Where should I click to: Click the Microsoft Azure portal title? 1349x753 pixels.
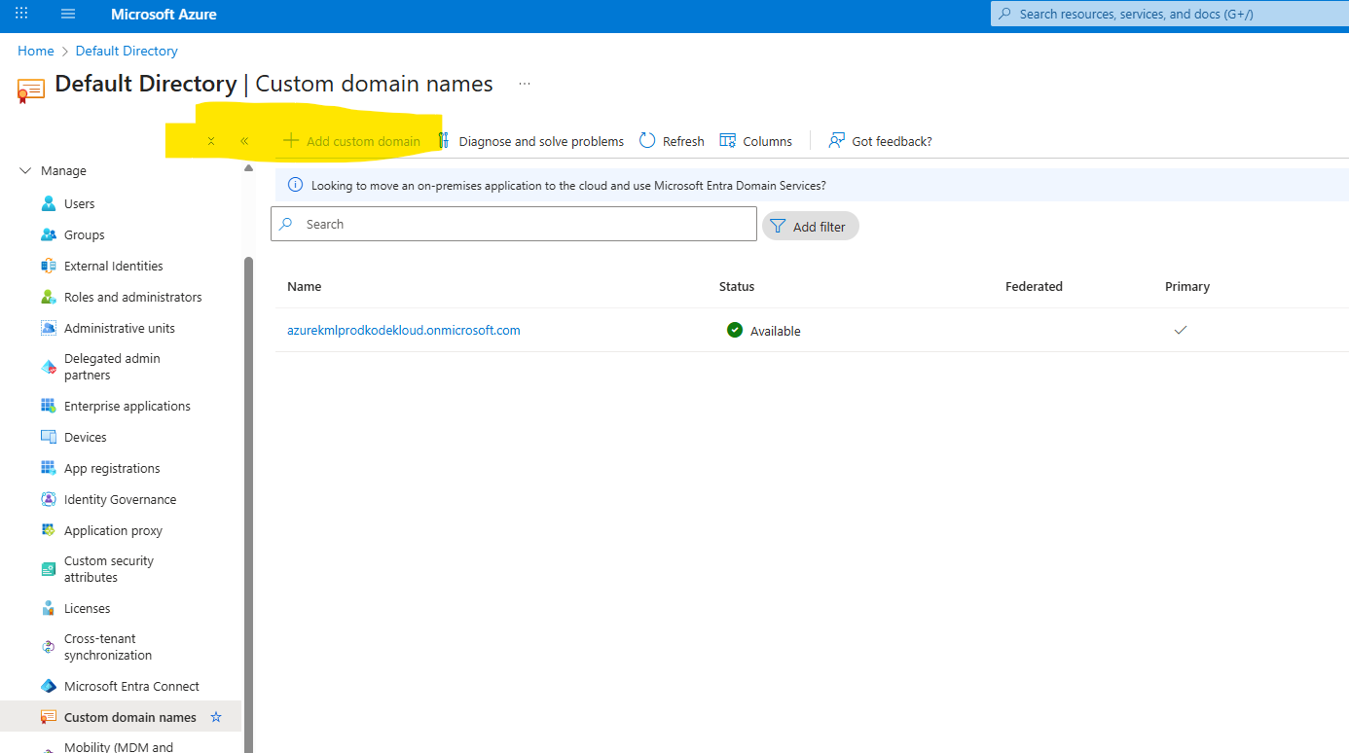click(x=164, y=14)
